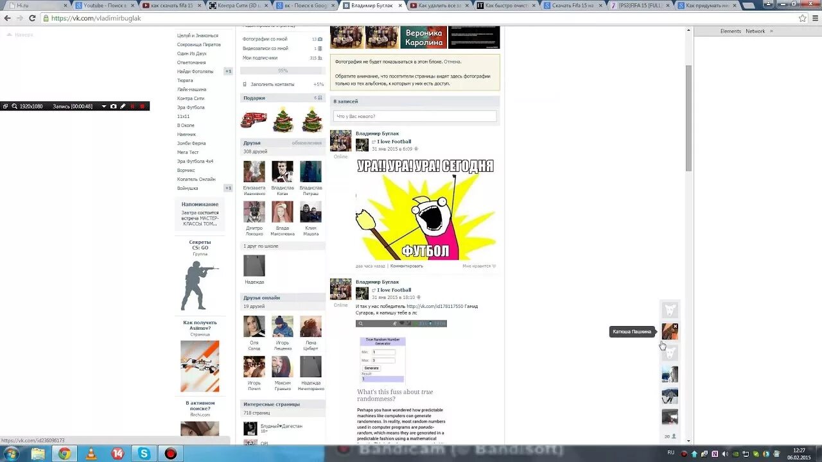This screenshot has width=822, height=462.
Task: Stop recording with the Bandicam red stop button
Action: coord(143,106)
